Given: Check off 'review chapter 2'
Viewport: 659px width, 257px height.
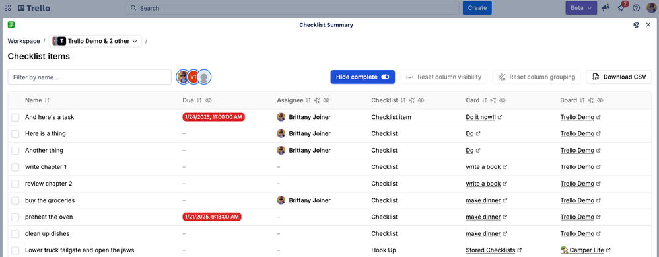Looking at the screenshot, I should [x=15, y=184].
